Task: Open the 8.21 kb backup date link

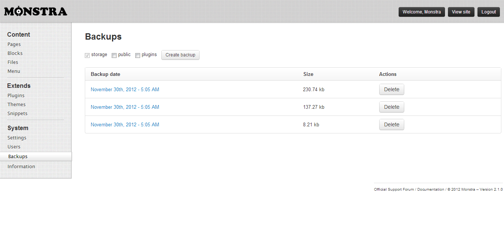Action: pyautogui.click(x=125, y=124)
